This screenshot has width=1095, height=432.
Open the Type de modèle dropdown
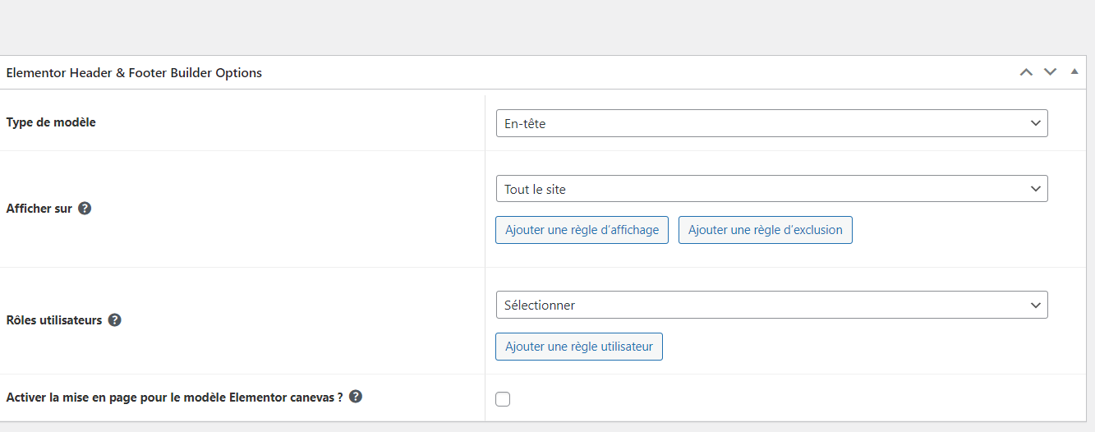(x=771, y=123)
